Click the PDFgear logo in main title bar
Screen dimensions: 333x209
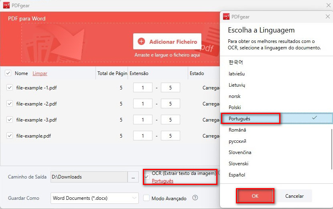point(6,6)
